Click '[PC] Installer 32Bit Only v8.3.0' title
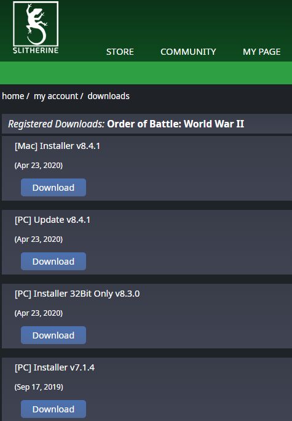The width and height of the screenshot is (292, 421). tap(77, 294)
